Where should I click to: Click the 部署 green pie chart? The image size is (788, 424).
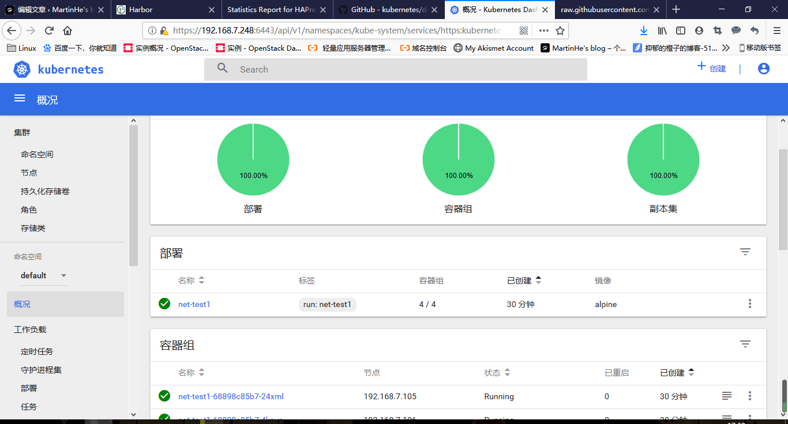point(253,160)
